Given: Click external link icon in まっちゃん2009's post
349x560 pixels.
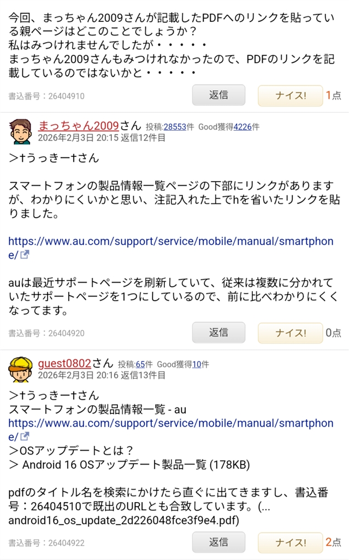Looking at the screenshot, I should coord(24,255).
